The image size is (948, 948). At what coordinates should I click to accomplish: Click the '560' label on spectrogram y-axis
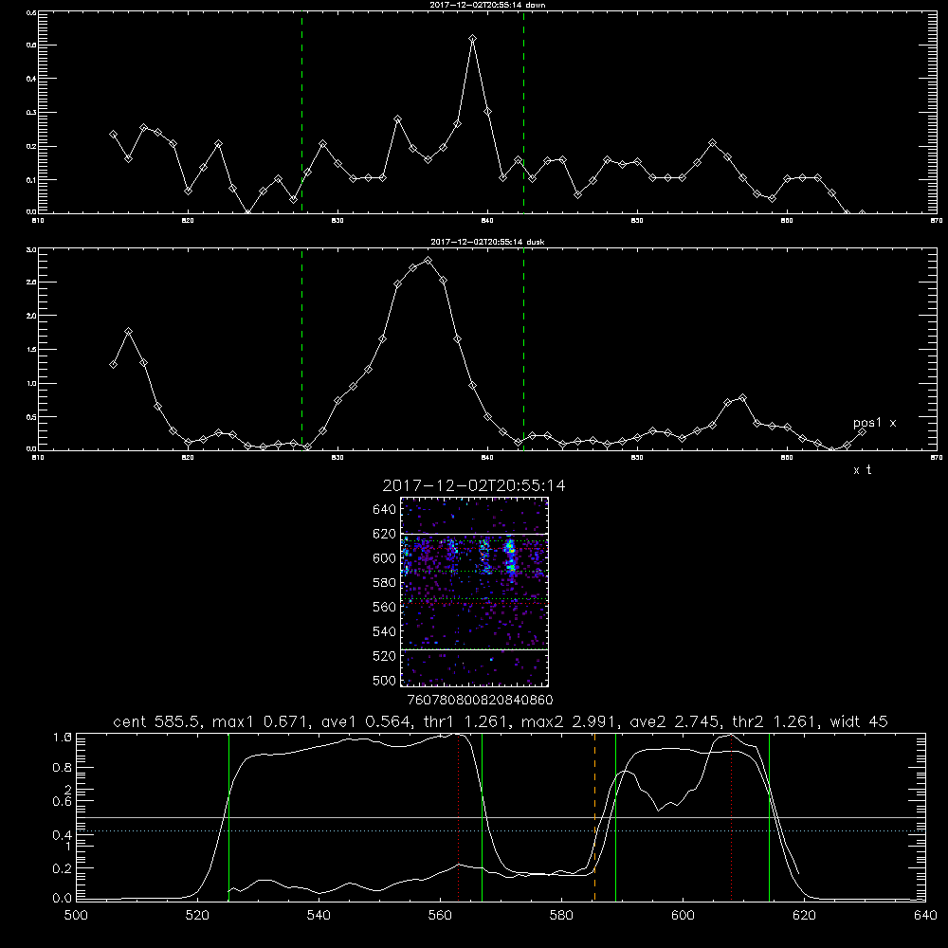click(x=385, y=607)
